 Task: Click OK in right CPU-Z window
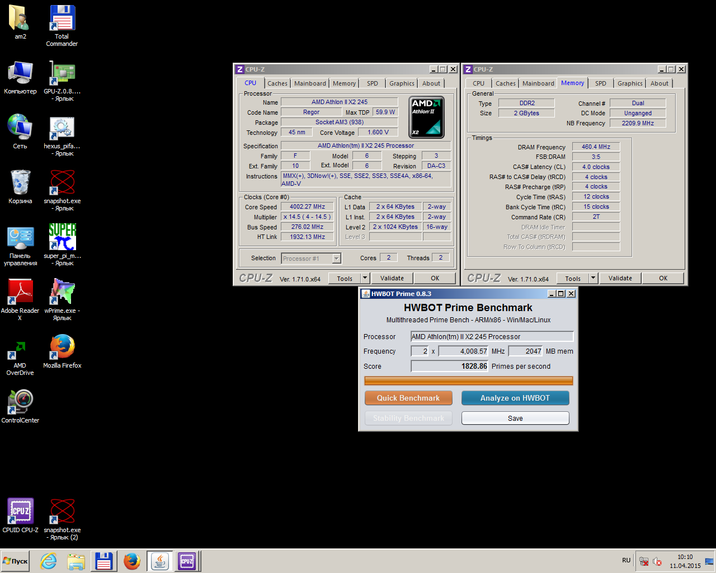click(x=663, y=278)
